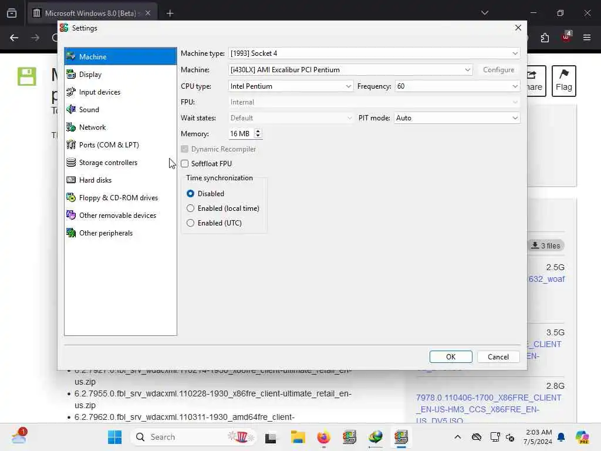Screen dimensions: 601x451
Task: Open Input devices icon in sidebar
Action: 71,92
